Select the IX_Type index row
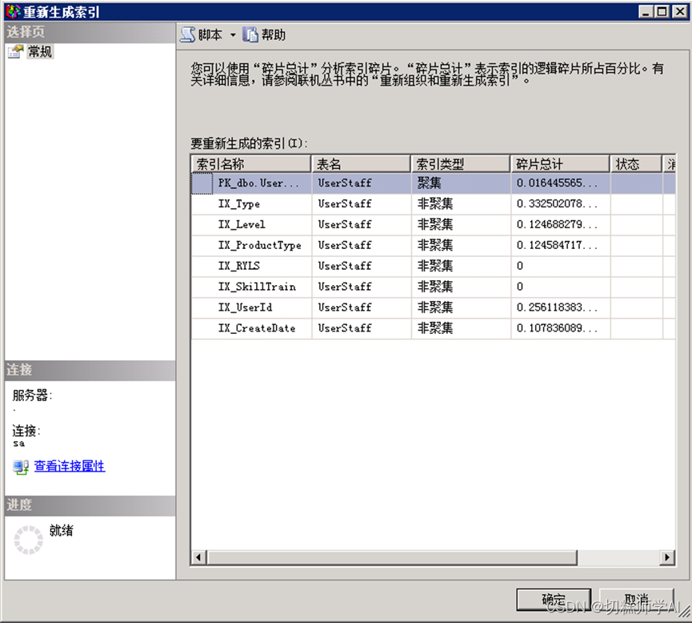Screen dimensions: 692x623 (x=434, y=203)
